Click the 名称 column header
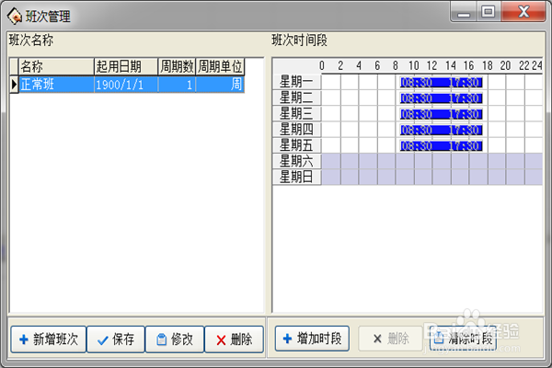 coord(56,66)
